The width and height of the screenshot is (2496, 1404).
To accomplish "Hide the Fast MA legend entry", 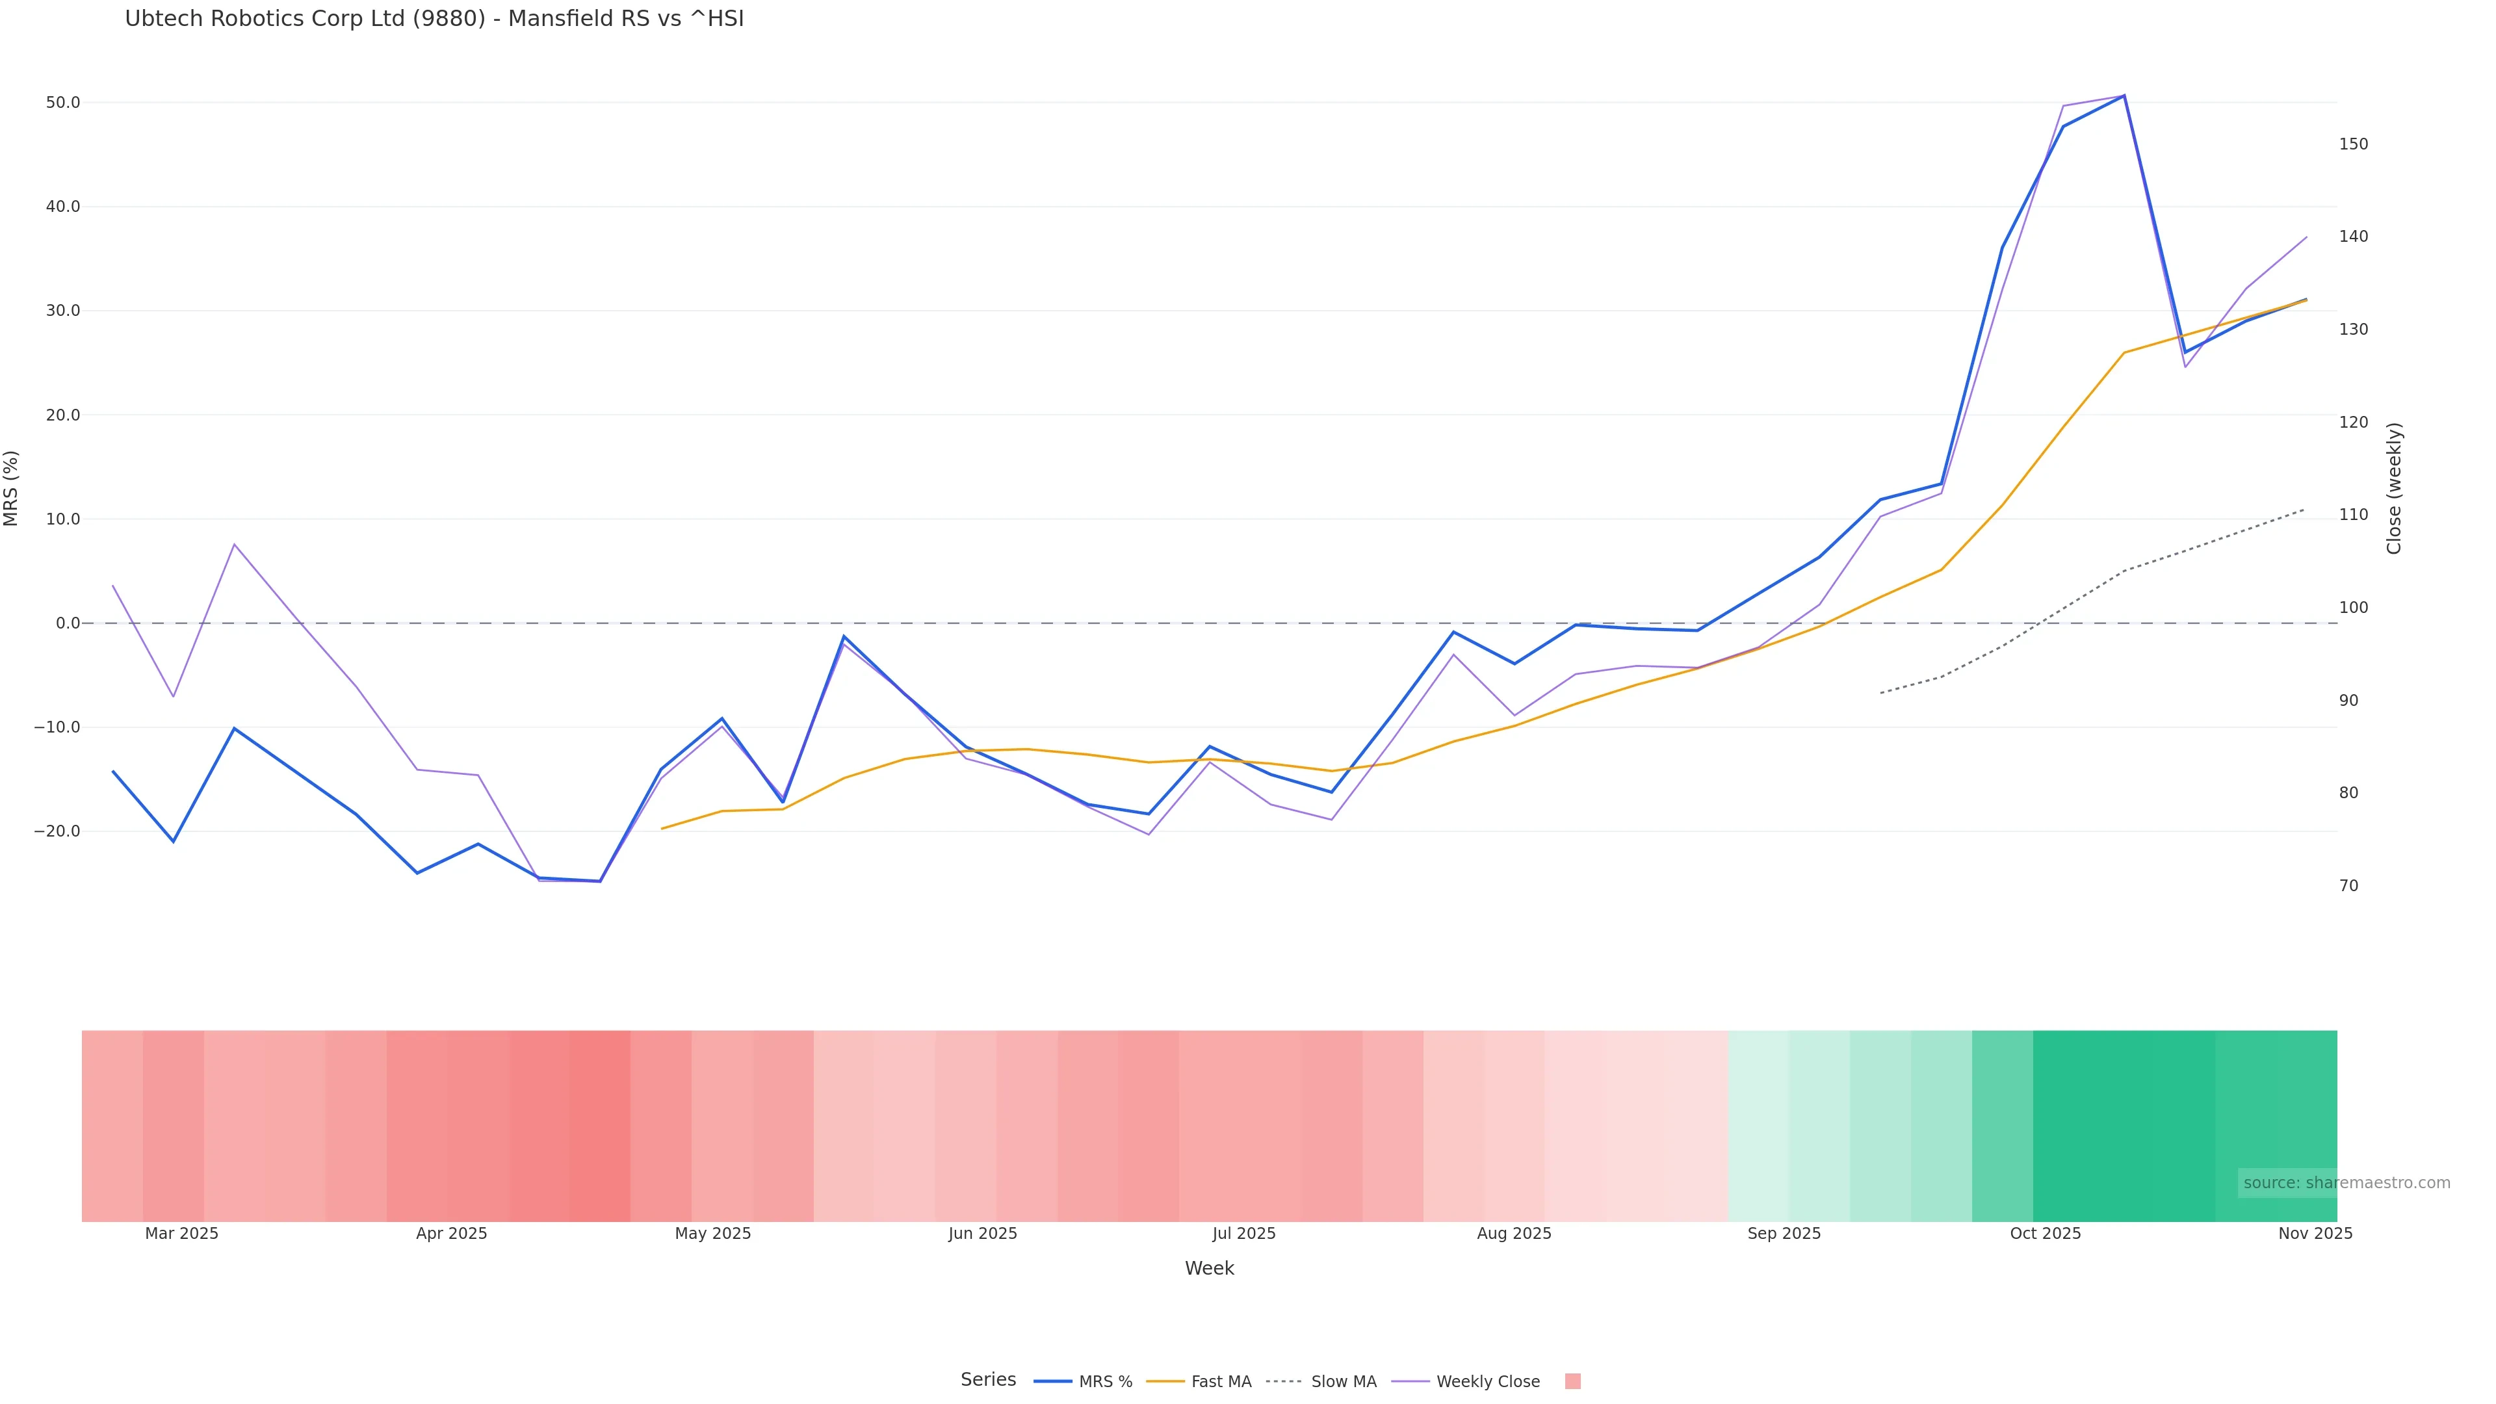I will point(1221,1382).
